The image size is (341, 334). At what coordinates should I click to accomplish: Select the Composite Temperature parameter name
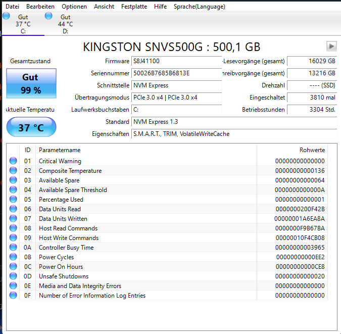point(70,171)
